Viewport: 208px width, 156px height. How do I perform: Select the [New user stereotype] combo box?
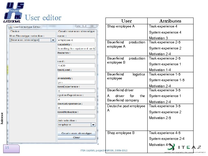click(x=32, y=40)
